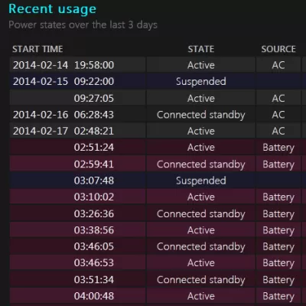Click the 03:10:02 timestamp
306x306 pixels.
coord(94,197)
